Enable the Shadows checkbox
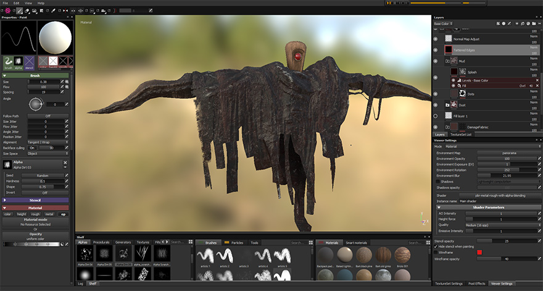 pyautogui.click(x=437, y=182)
